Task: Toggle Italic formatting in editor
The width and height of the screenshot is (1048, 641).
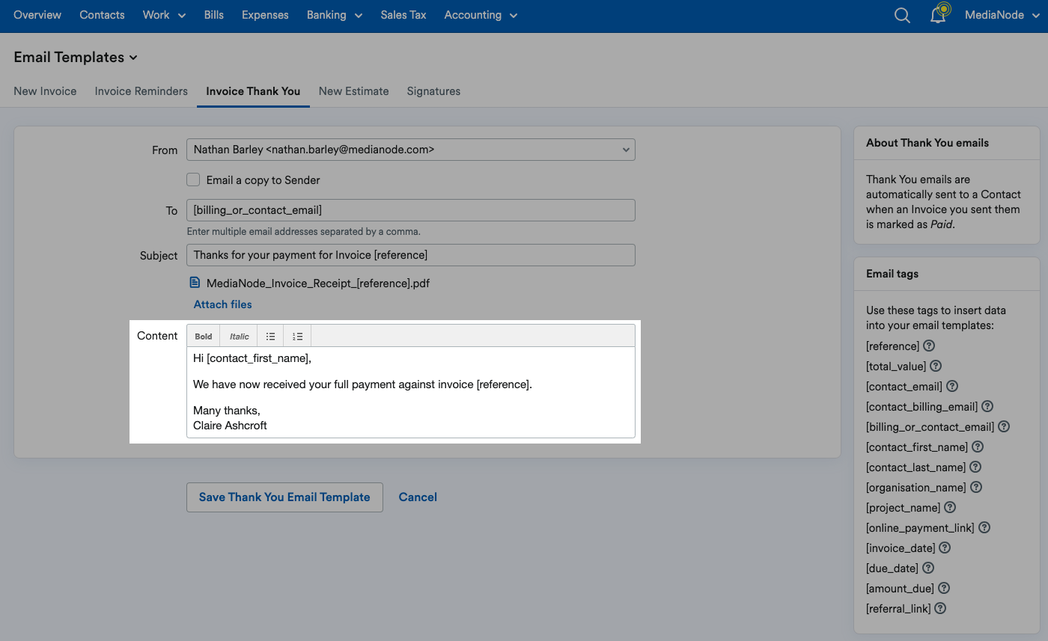Action: (x=239, y=336)
